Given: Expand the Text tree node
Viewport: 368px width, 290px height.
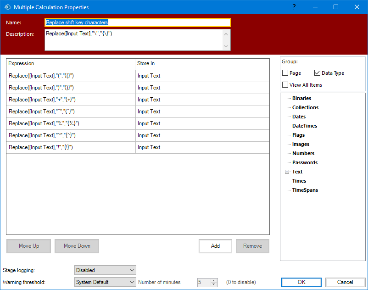Looking at the screenshot, I should coord(287,172).
